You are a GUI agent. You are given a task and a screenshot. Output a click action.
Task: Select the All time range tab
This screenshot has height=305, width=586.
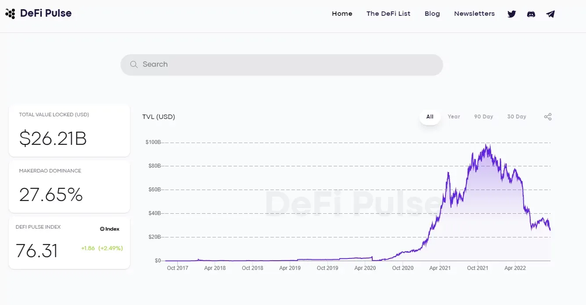point(430,117)
